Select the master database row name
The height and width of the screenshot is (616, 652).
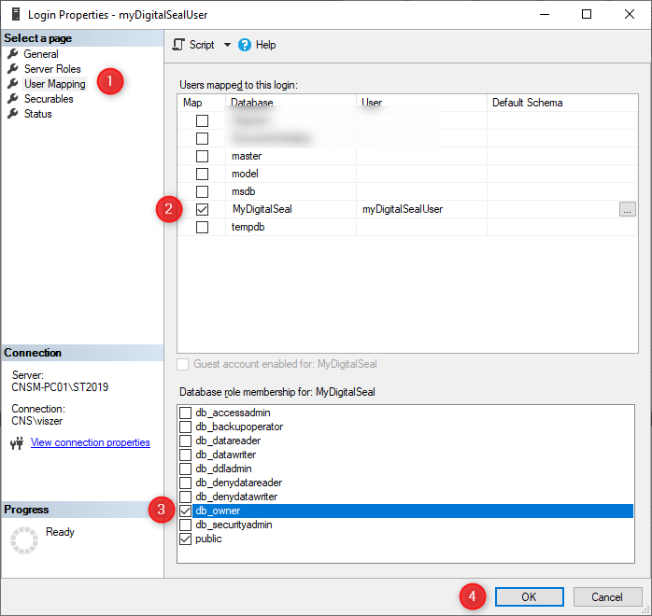(x=247, y=156)
